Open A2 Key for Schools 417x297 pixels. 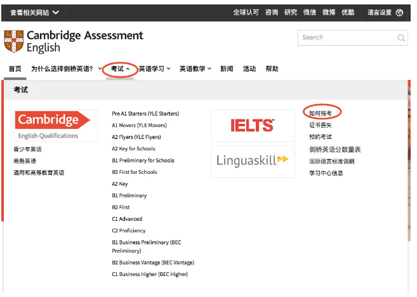(133, 148)
